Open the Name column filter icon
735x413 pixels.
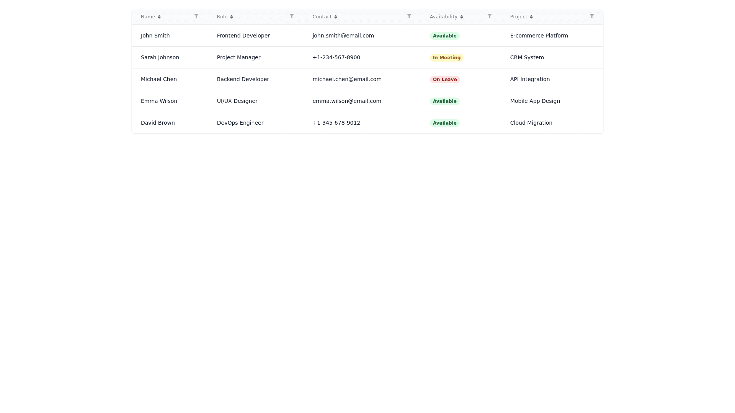(196, 16)
